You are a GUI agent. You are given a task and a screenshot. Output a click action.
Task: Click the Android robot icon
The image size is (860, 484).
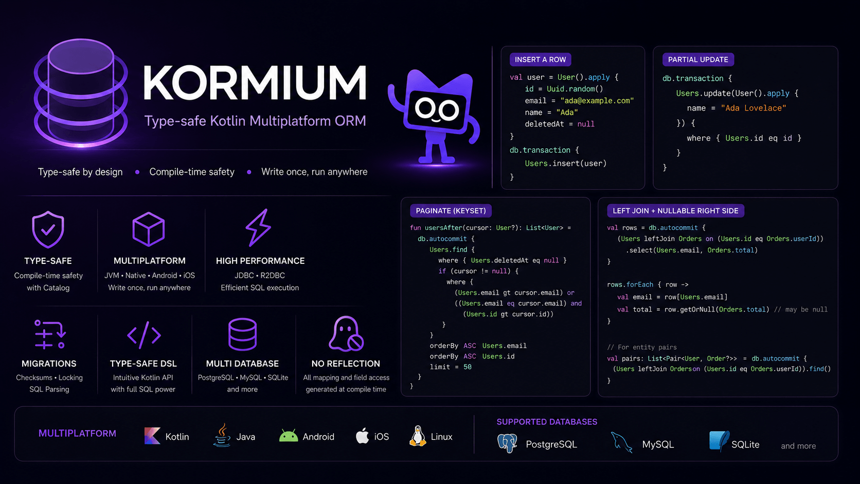[289, 436]
